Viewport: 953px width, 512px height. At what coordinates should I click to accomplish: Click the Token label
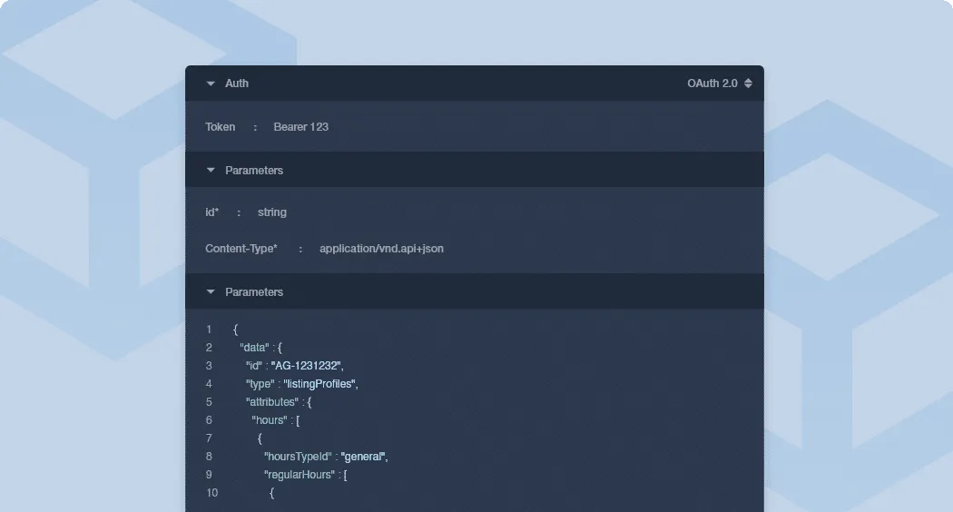pos(220,127)
